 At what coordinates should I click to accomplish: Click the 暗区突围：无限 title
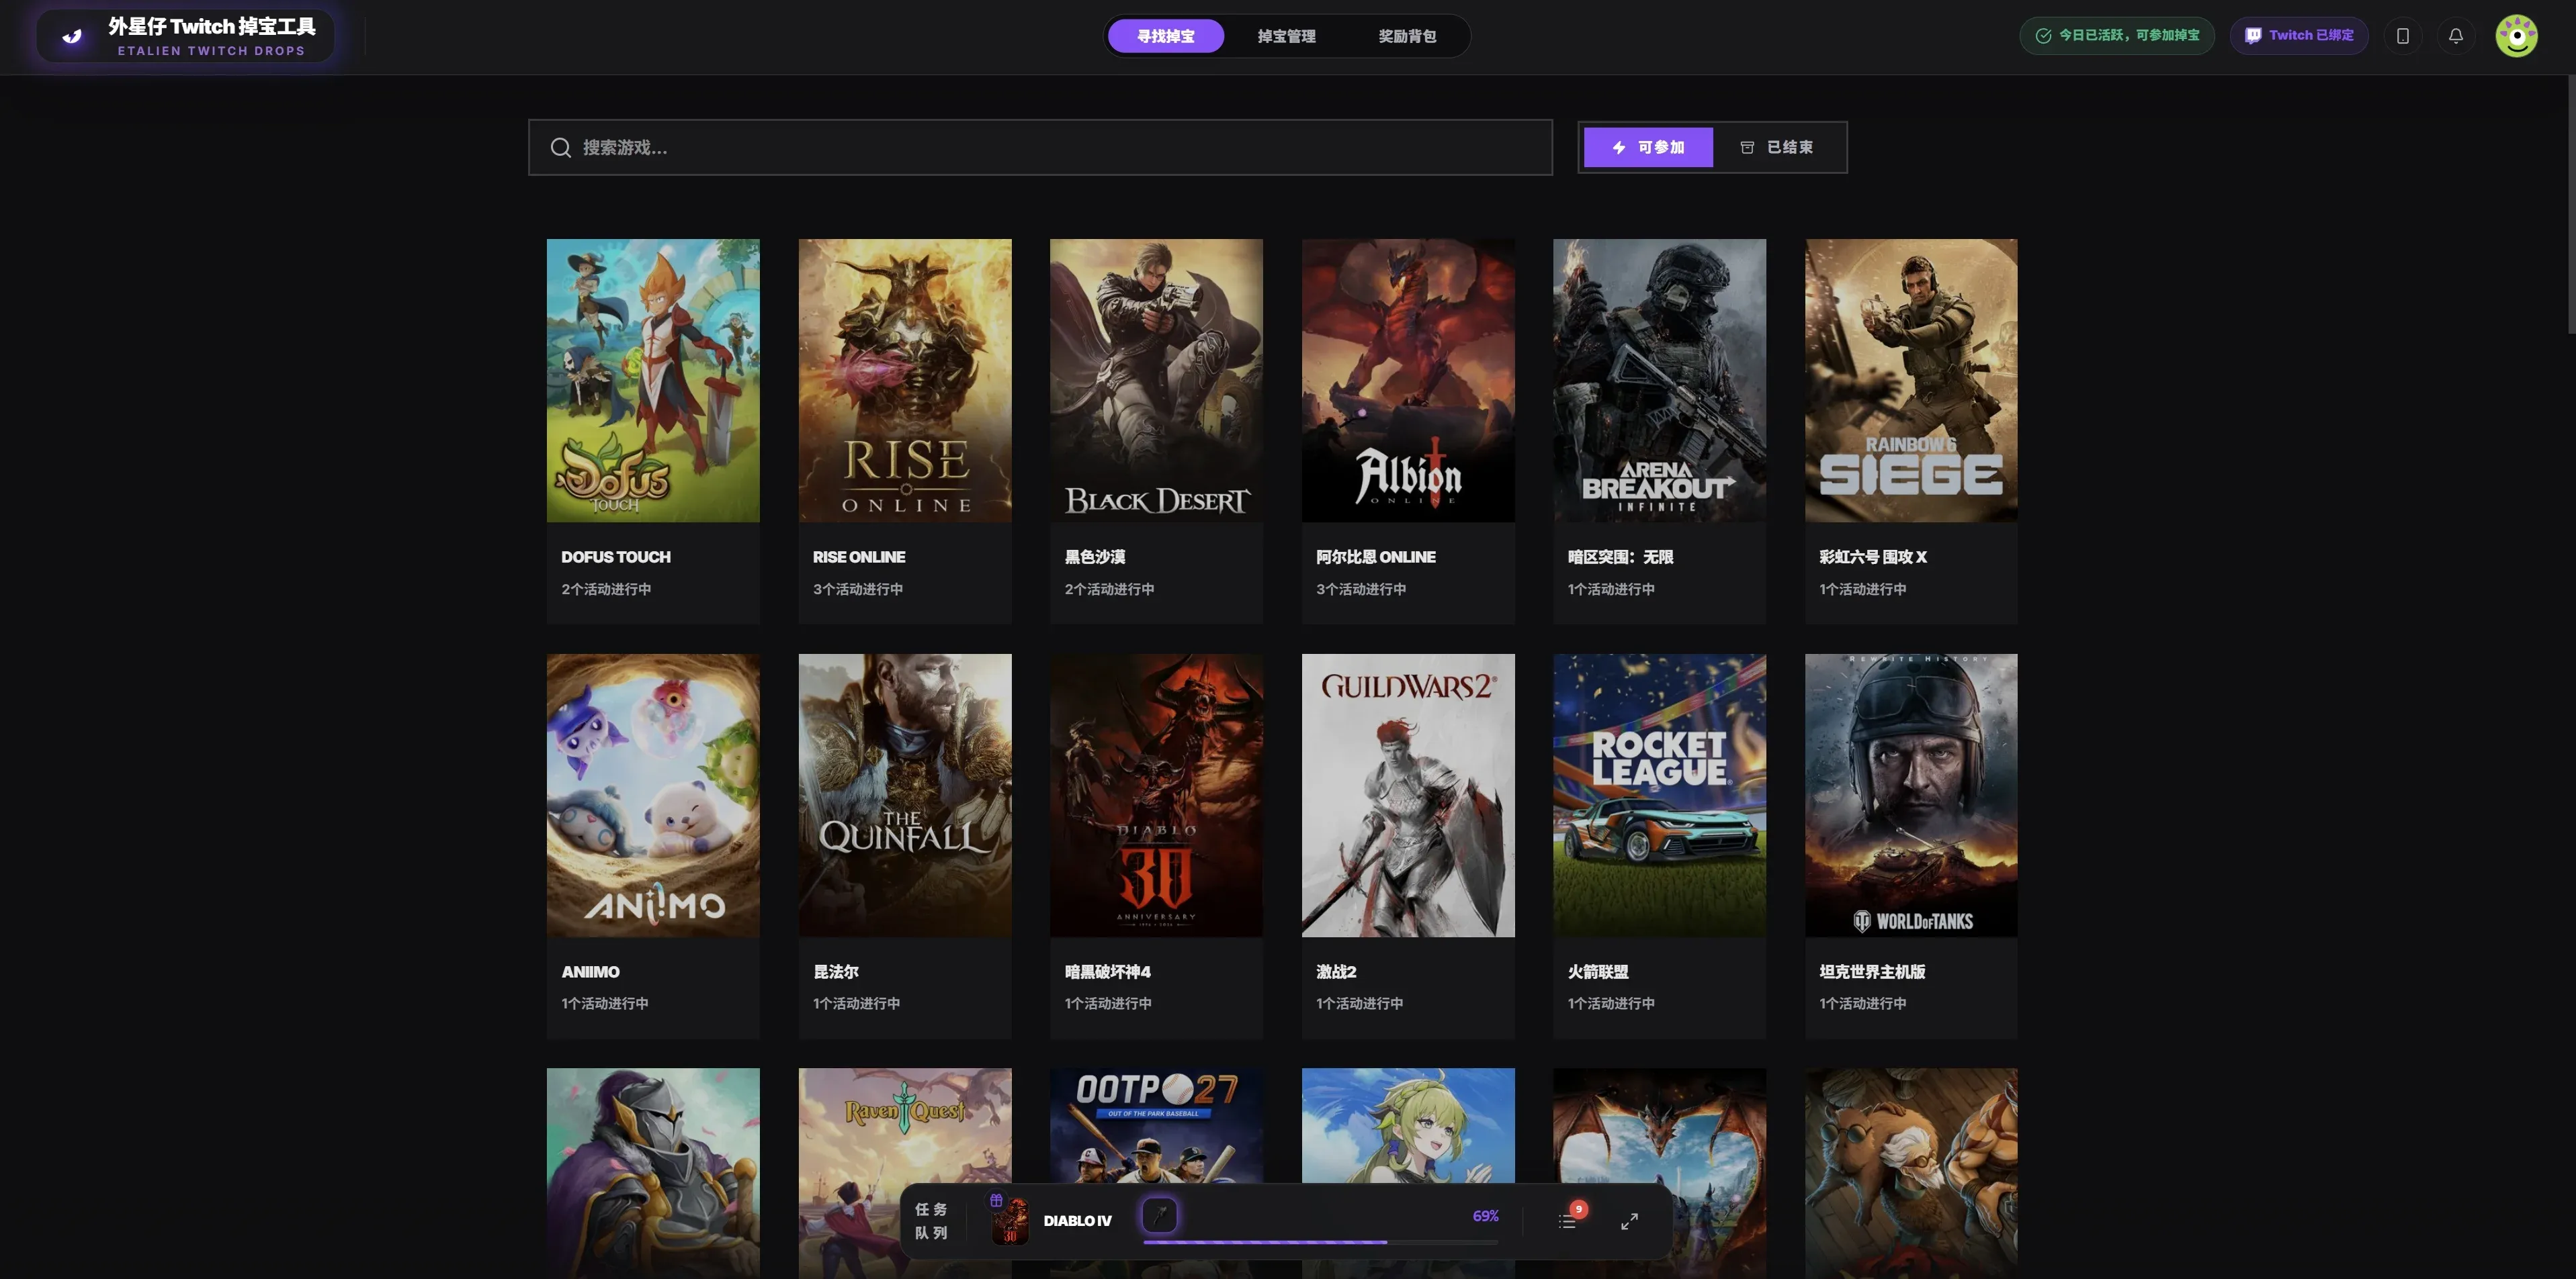pyautogui.click(x=1620, y=557)
